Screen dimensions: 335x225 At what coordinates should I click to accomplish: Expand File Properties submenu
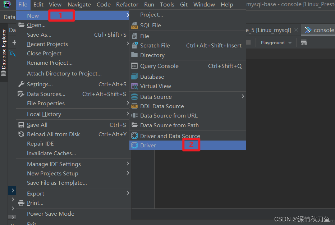[73, 104]
